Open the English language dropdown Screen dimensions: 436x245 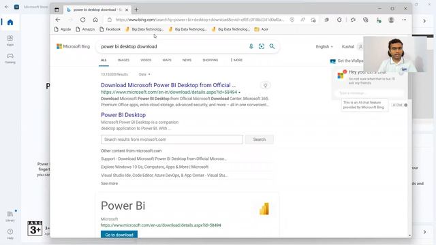(324, 47)
